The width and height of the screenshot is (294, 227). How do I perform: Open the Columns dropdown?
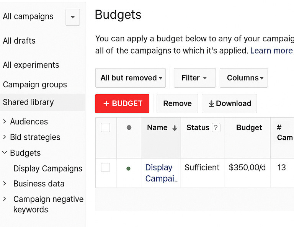point(244,78)
